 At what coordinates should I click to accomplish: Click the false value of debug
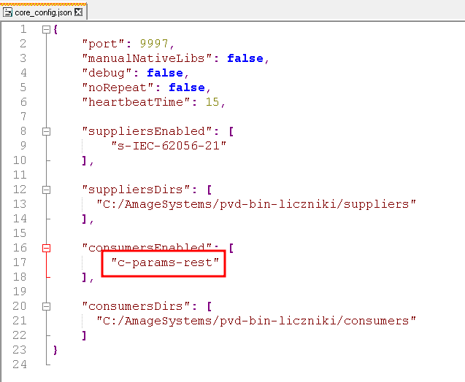pos(164,73)
